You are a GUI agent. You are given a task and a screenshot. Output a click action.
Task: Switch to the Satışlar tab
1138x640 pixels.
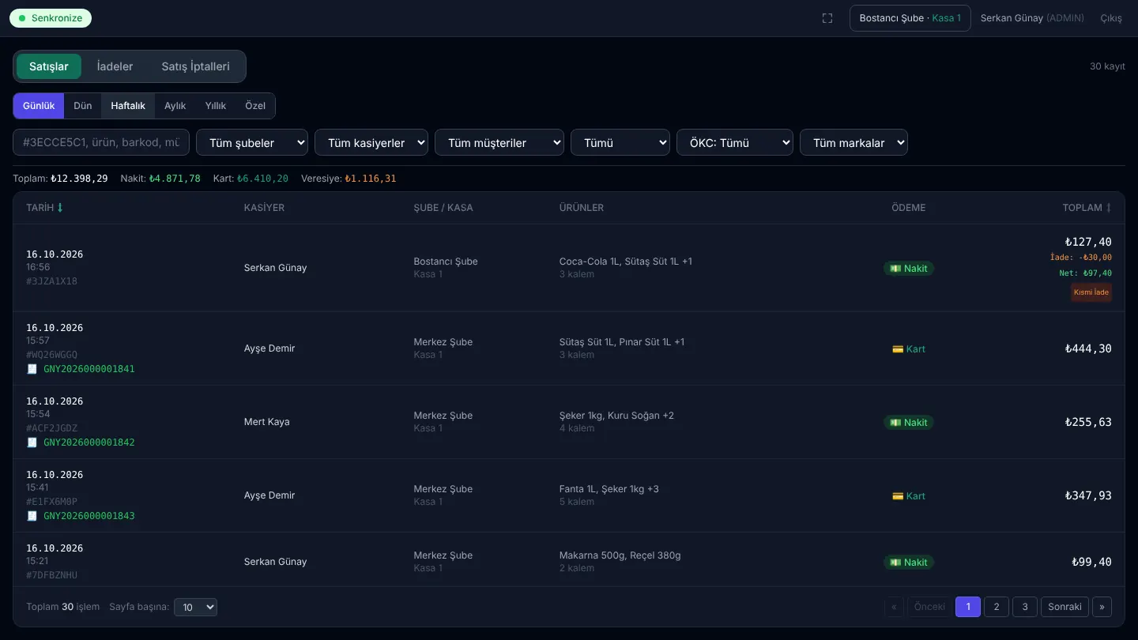(x=49, y=66)
